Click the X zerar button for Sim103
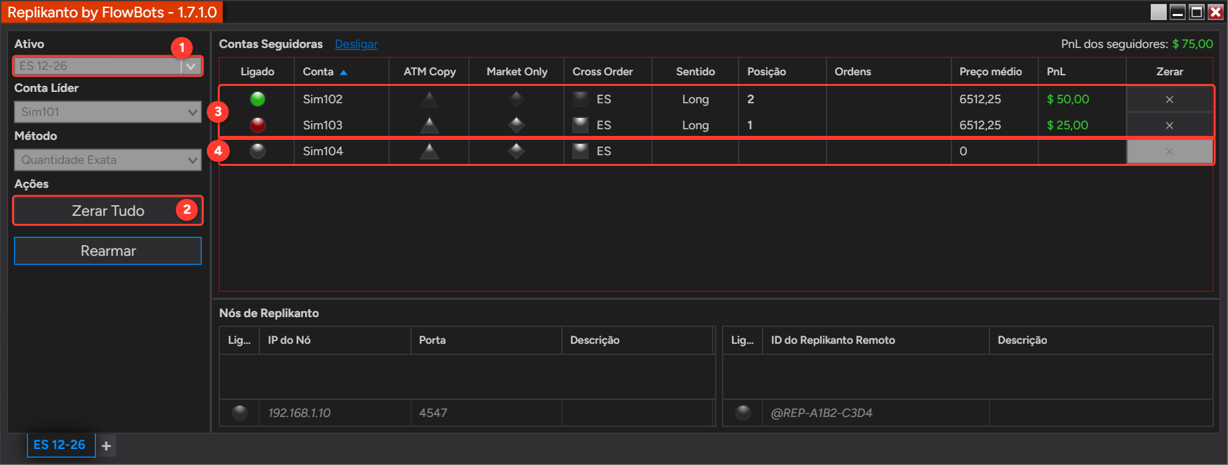Viewport: 1228px width, 465px height. coord(1169,125)
